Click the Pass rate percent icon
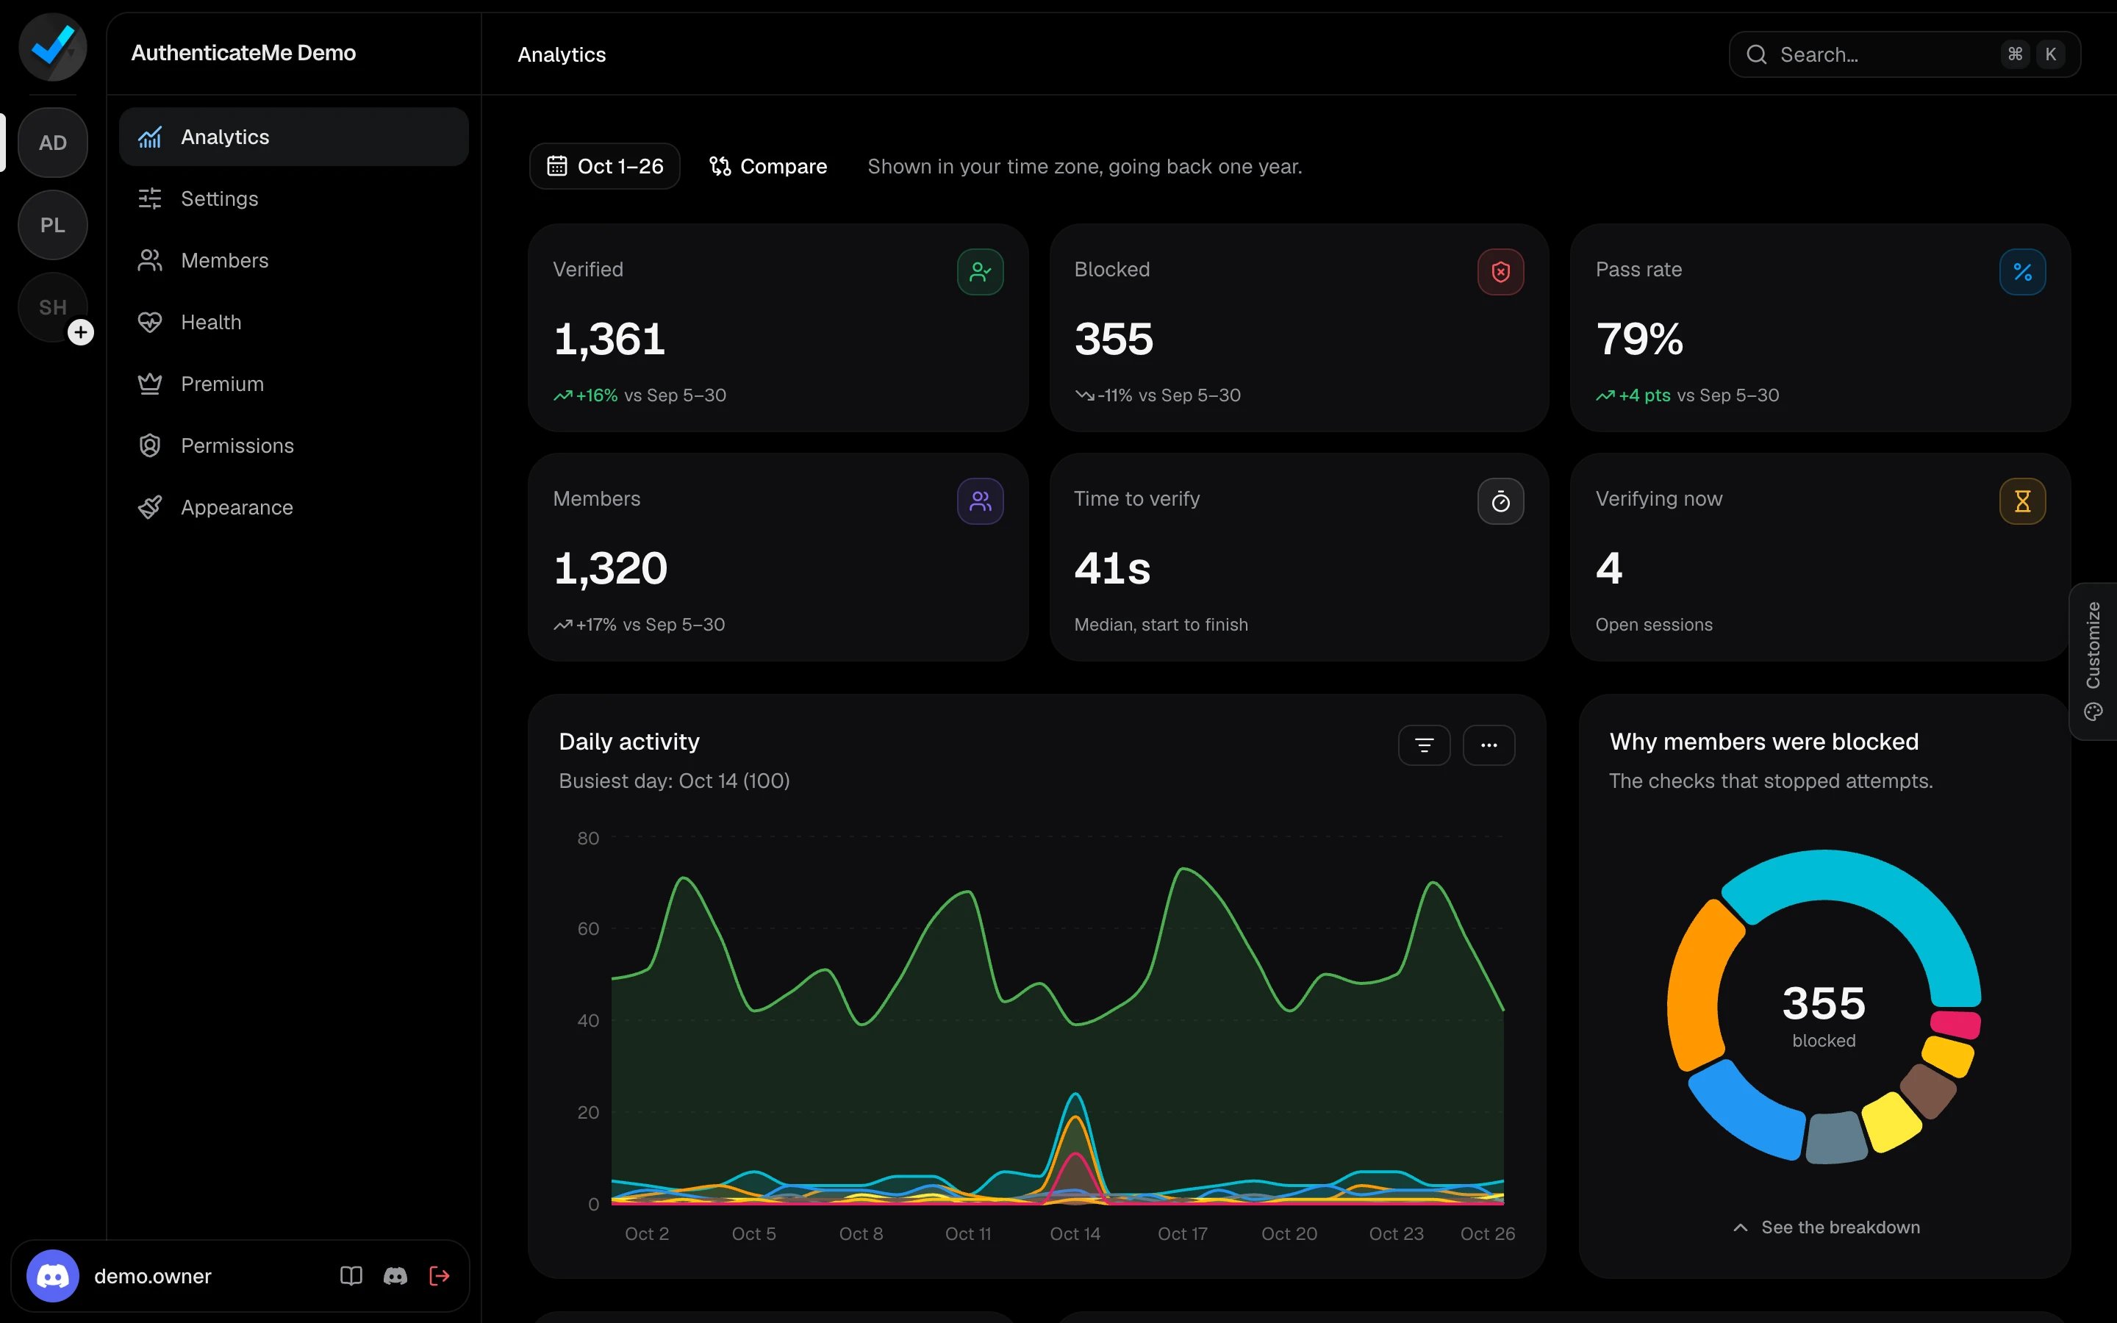 click(2021, 272)
